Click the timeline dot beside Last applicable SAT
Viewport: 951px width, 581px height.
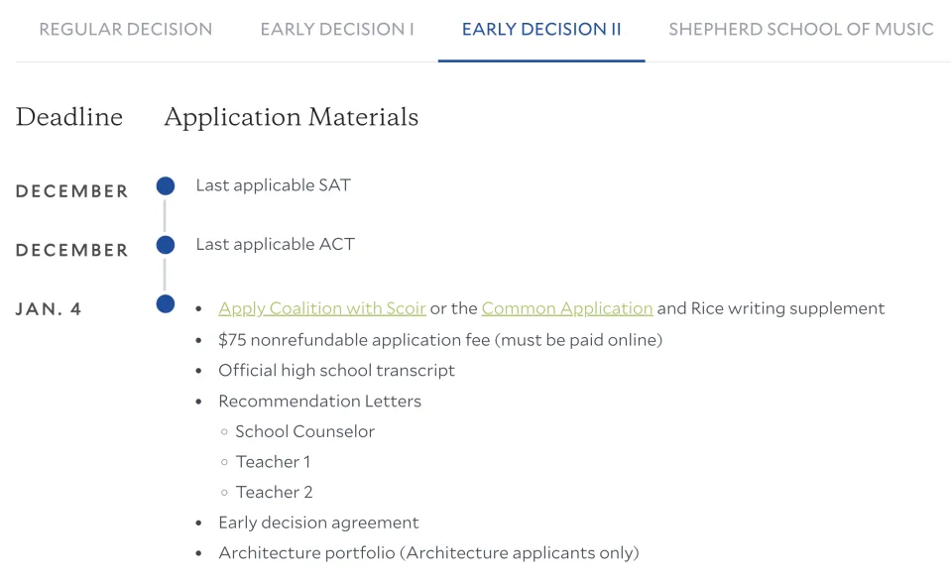pyautogui.click(x=166, y=185)
